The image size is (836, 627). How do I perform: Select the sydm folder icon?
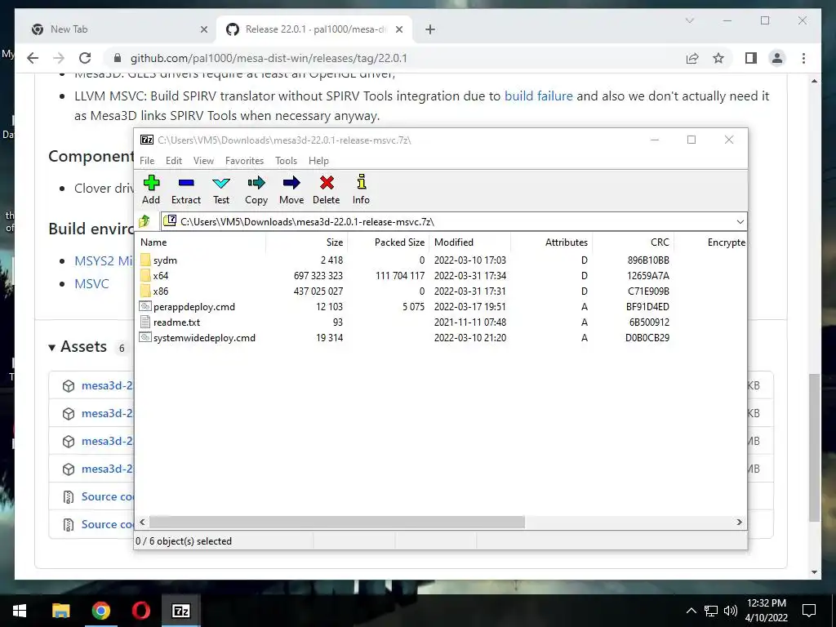click(x=145, y=260)
